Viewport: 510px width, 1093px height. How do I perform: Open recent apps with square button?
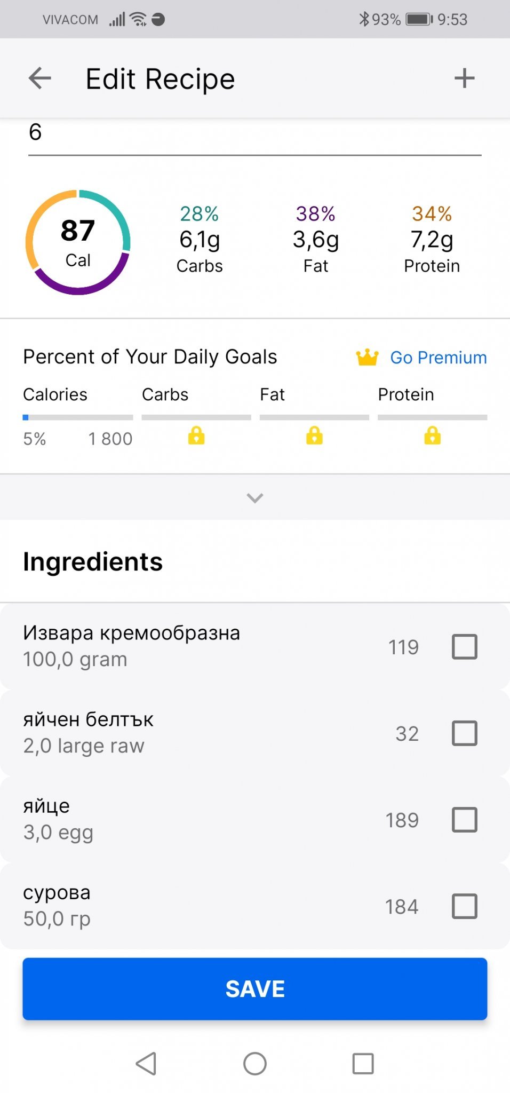tap(363, 1063)
